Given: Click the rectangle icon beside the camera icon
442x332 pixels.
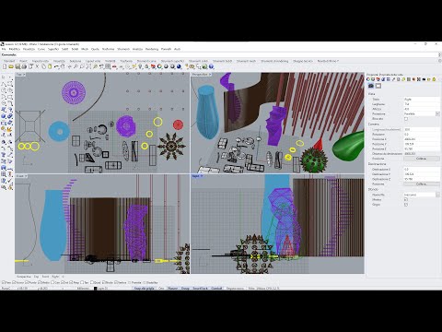Looking at the screenshot, I should [x=378, y=86].
